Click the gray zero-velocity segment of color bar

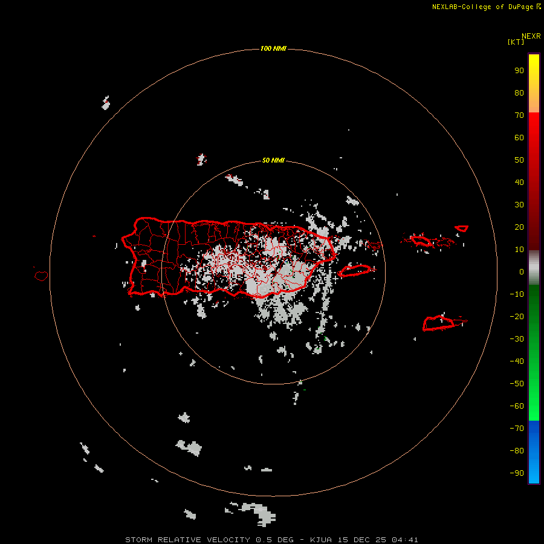[534, 268]
